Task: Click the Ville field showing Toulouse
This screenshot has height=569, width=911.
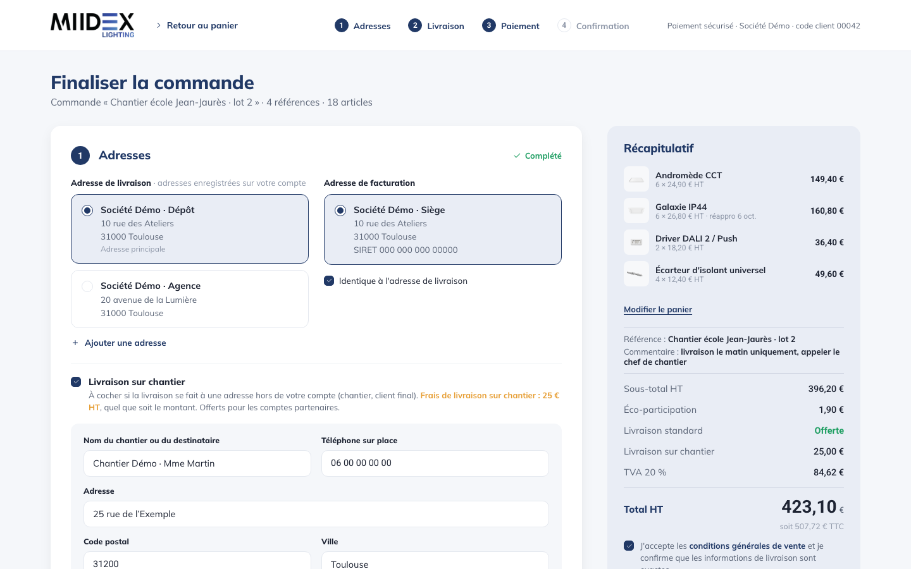Action: 435,561
